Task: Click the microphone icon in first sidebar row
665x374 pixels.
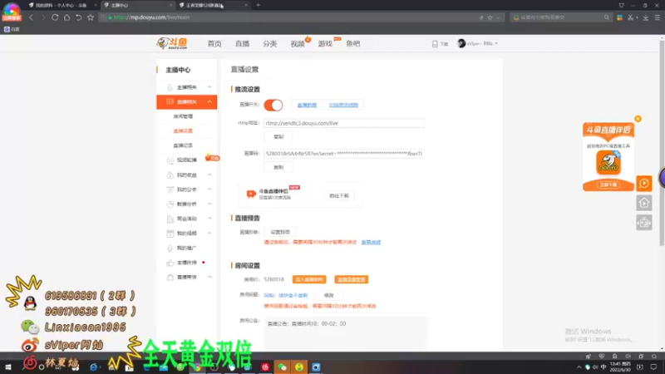Action: pyautogui.click(x=170, y=87)
